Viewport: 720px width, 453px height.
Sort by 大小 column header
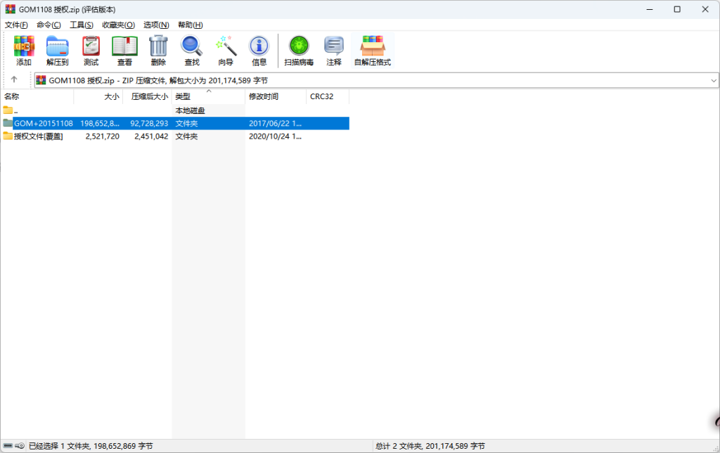point(98,96)
